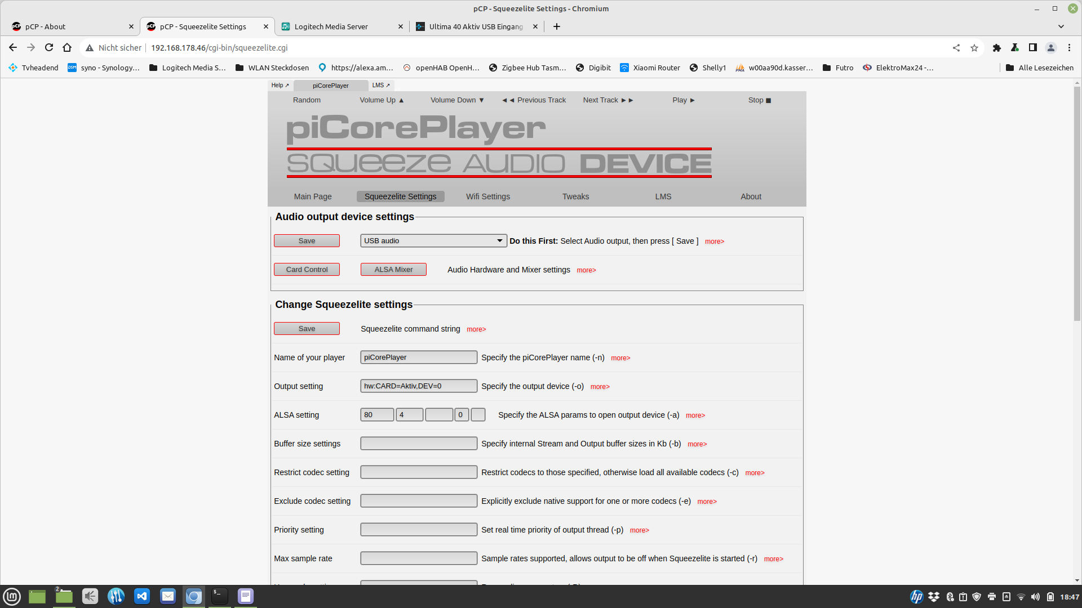Edit the Output setting field
Image resolution: width=1082 pixels, height=608 pixels.
click(419, 386)
